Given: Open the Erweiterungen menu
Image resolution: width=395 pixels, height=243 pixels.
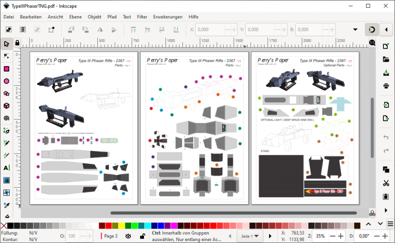Looking at the screenshot, I should pos(168,17).
